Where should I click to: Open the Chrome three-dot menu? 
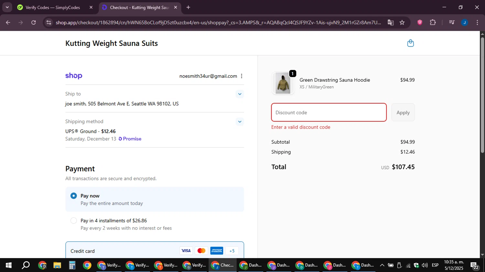477,23
